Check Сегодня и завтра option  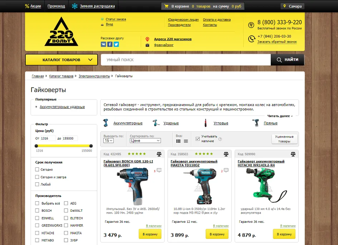coord(37,177)
